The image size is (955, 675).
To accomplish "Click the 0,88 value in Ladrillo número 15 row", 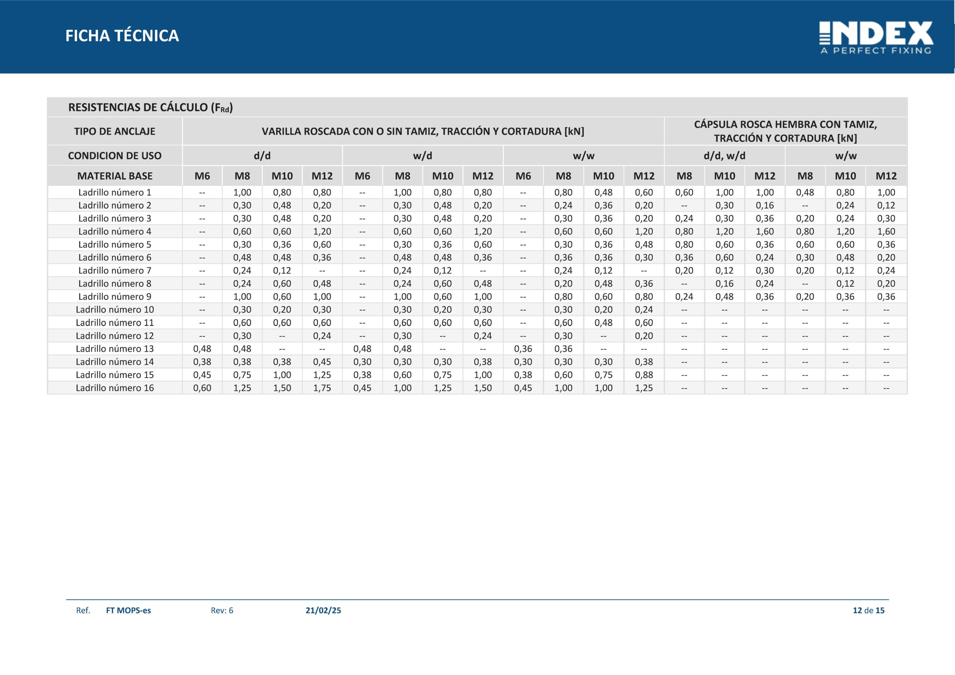I will (x=644, y=375).
